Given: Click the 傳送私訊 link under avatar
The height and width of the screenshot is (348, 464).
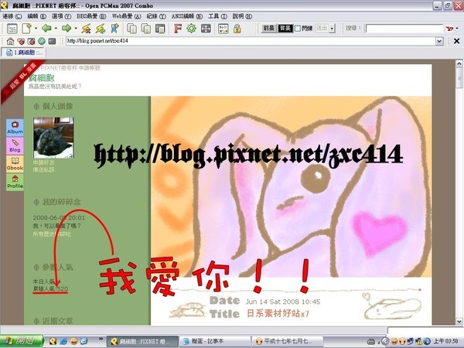Looking at the screenshot, I should 44,169.
